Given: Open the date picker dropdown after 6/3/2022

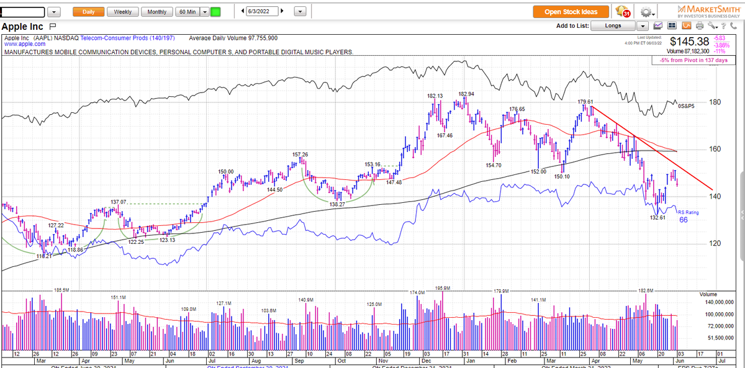Looking at the screenshot, I should click(x=300, y=12).
